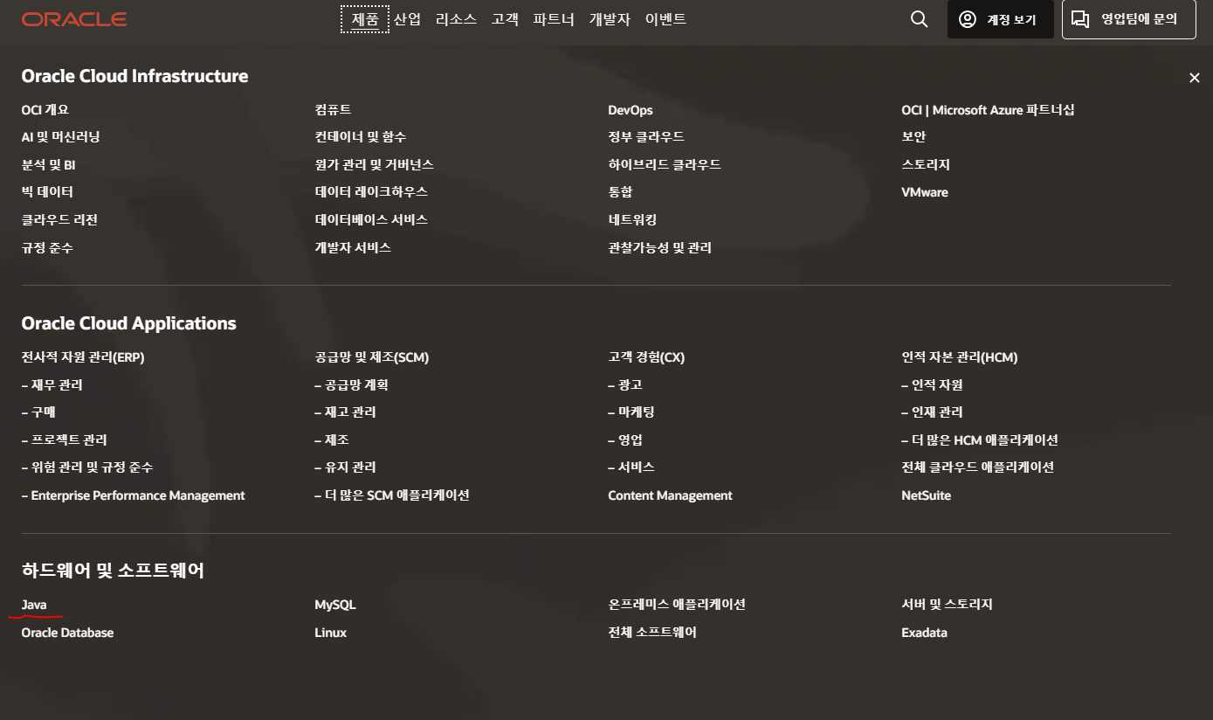Go to 정부 클라우드
Screen dimensions: 1213x720
(x=646, y=137)
